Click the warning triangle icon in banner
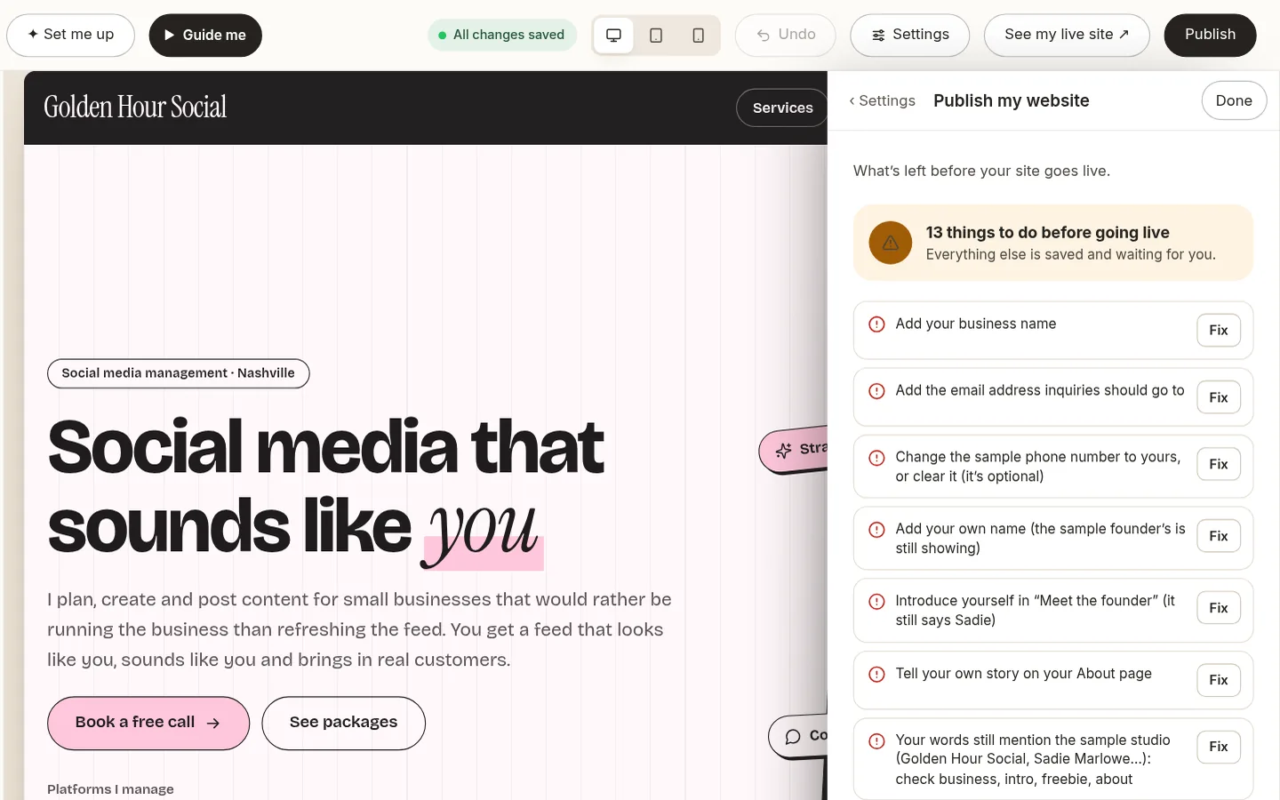The image size is (1280, 800). (891, 243)
